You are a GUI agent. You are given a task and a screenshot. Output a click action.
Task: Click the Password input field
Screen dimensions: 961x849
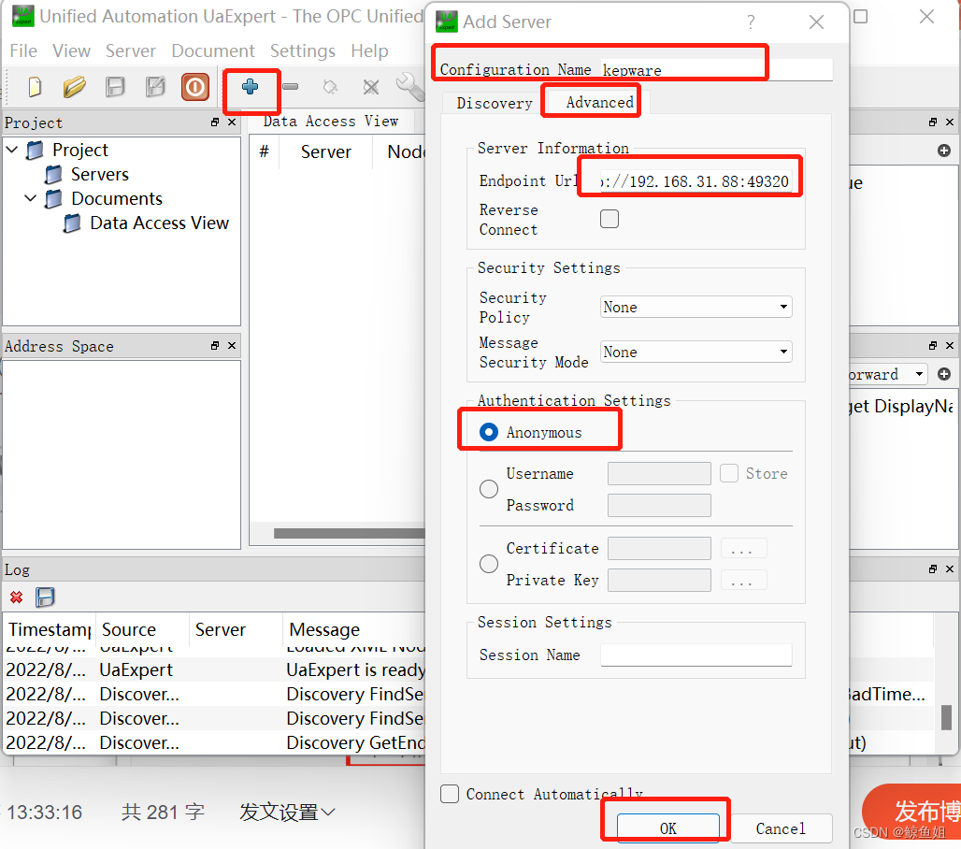(659, 505)
